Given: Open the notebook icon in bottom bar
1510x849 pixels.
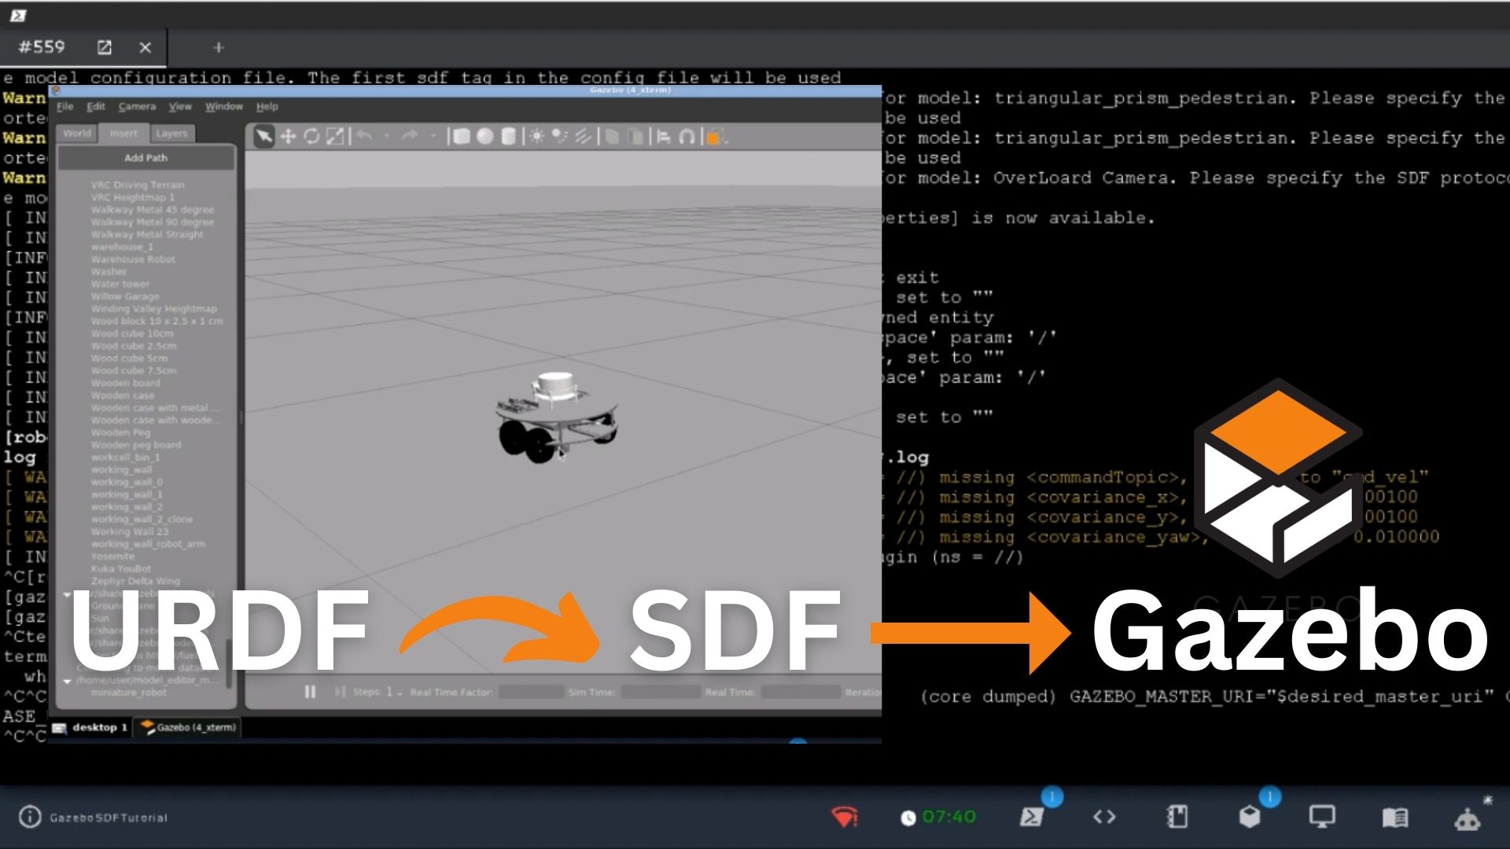Looking at the screenshot, I should [x=1177, y=817].
